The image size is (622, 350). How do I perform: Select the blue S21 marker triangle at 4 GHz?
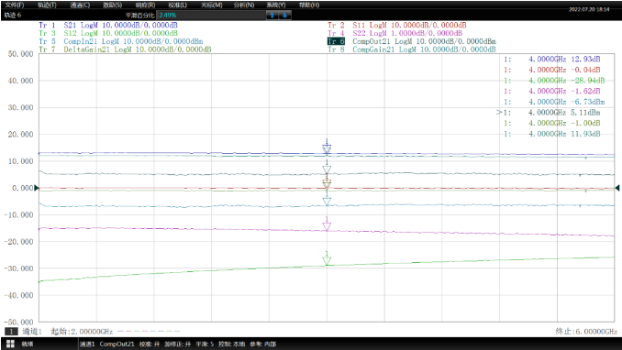(327, 148)
